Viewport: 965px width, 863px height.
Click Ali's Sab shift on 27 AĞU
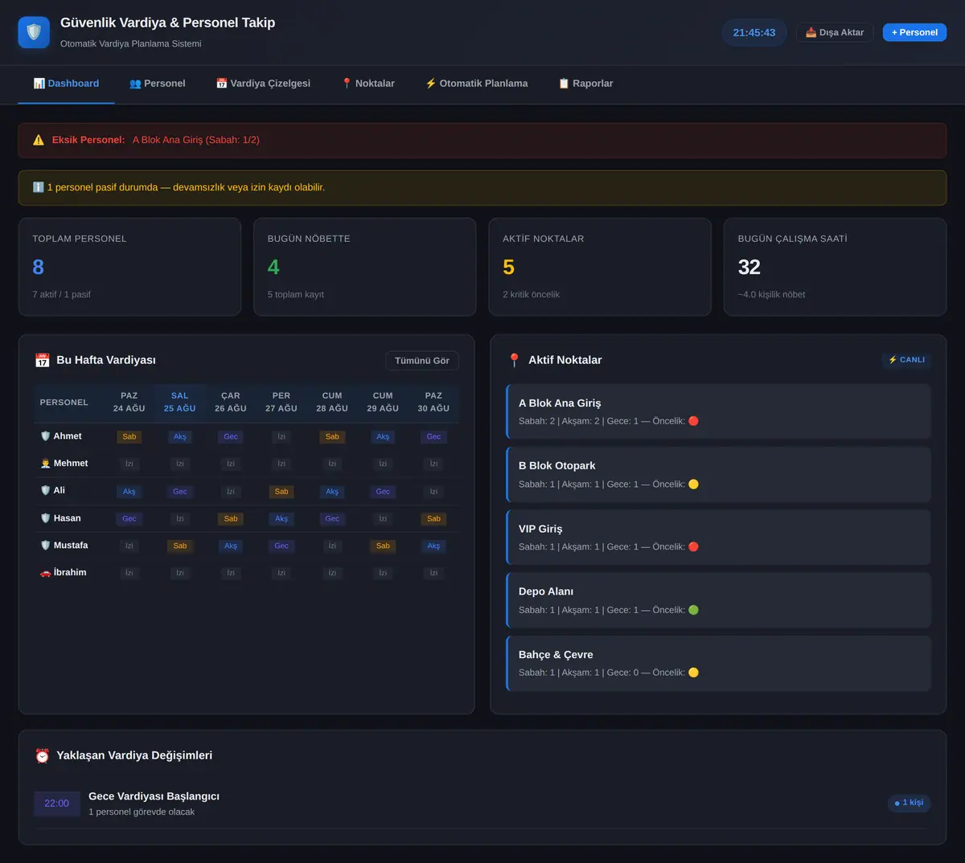coord(281,492)
